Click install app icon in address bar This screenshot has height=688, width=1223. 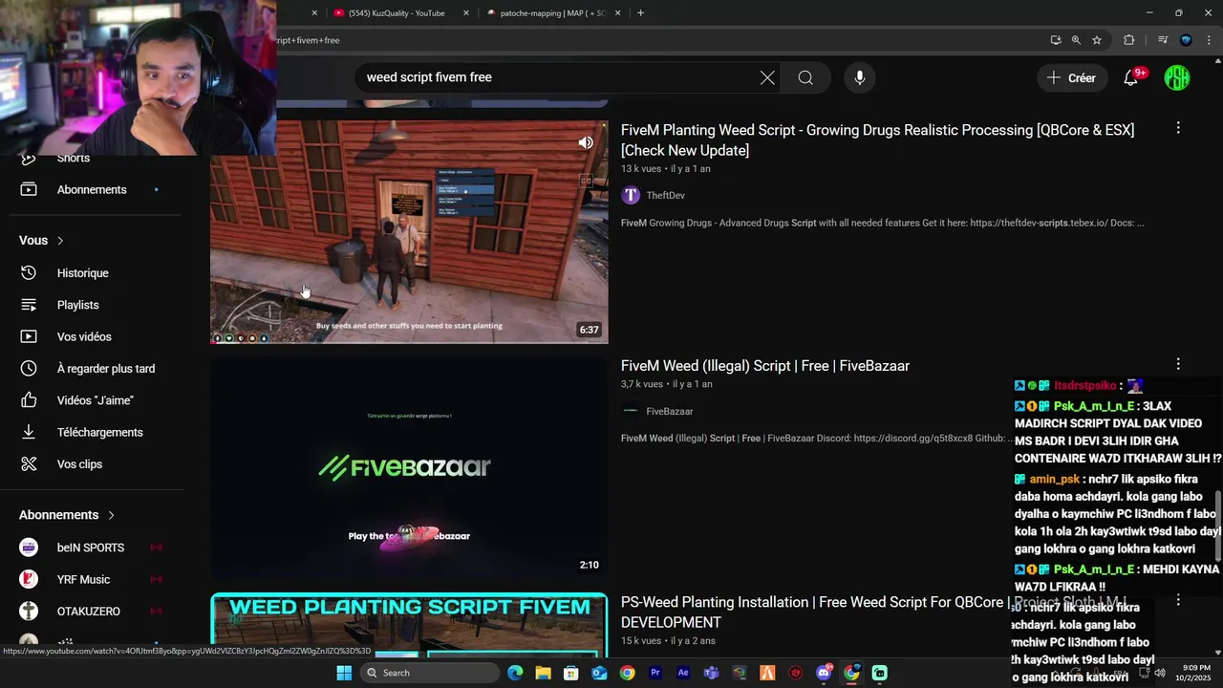(x=1056, y=40)
